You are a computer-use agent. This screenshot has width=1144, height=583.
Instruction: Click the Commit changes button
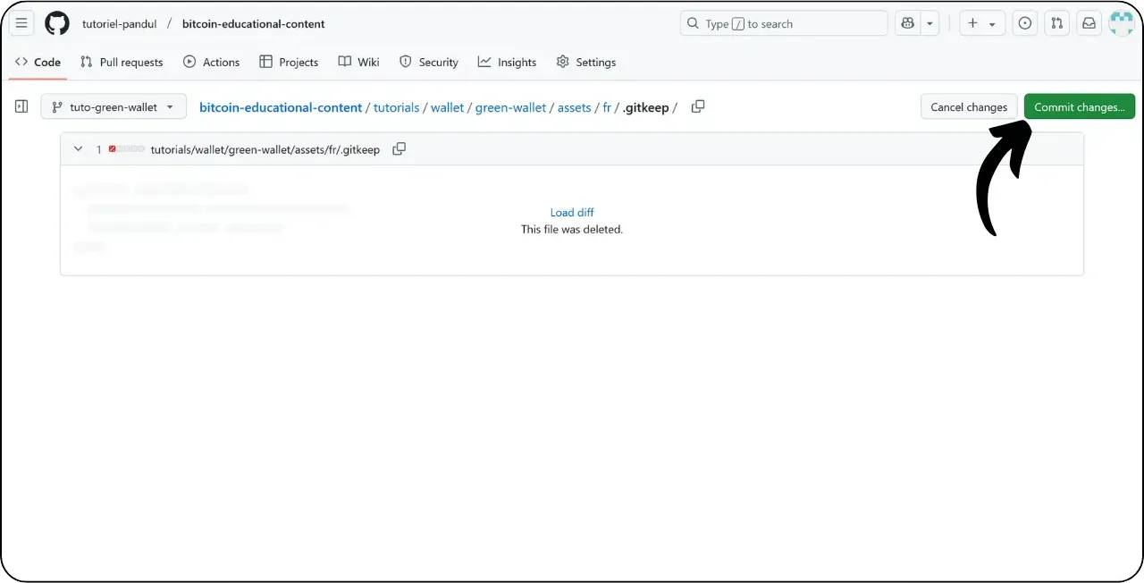[1080, 106]
